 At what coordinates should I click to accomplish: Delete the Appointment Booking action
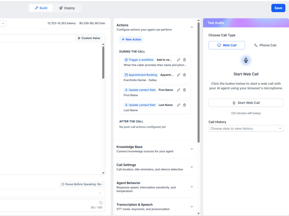(x=184, y=75)
